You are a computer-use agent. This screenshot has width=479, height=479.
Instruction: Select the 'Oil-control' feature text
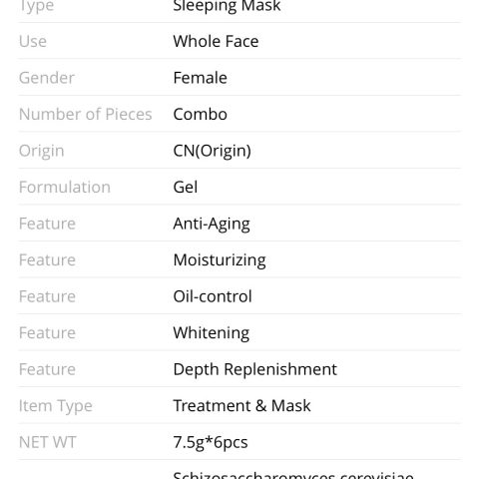[x=213, y=296]
